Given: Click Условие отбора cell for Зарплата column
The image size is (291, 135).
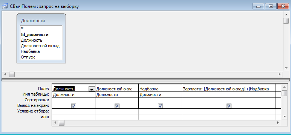Looking at the screenshot, I should pos(229,111).
